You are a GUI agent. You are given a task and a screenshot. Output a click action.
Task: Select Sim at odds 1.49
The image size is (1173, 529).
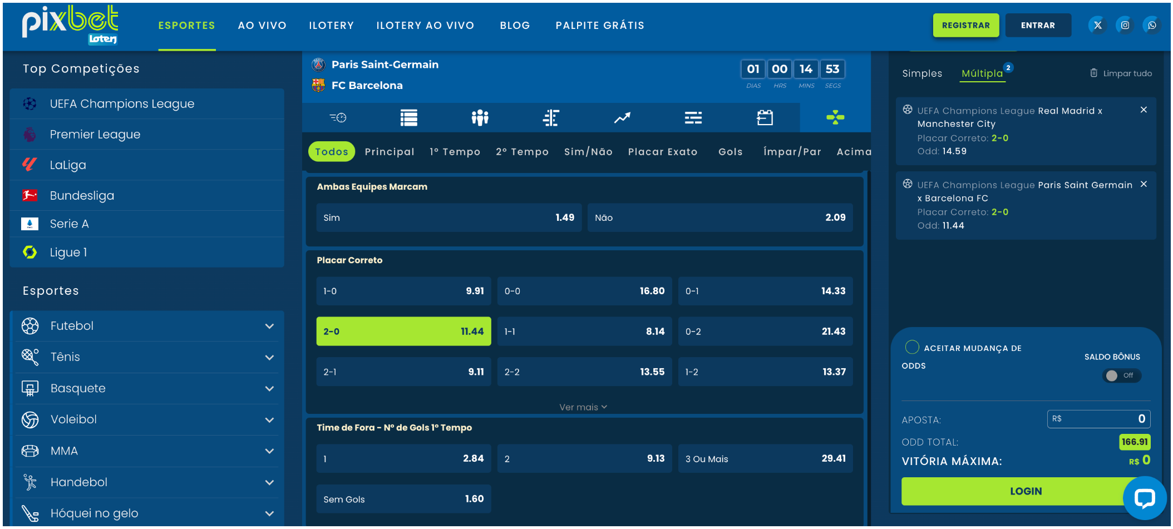[449, 217]
